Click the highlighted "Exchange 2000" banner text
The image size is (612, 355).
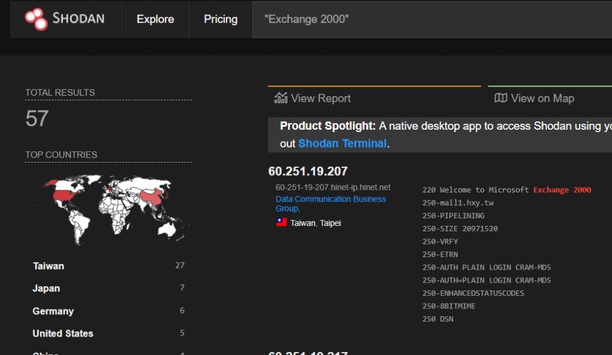pyautogui.click(x=562, y=190)
